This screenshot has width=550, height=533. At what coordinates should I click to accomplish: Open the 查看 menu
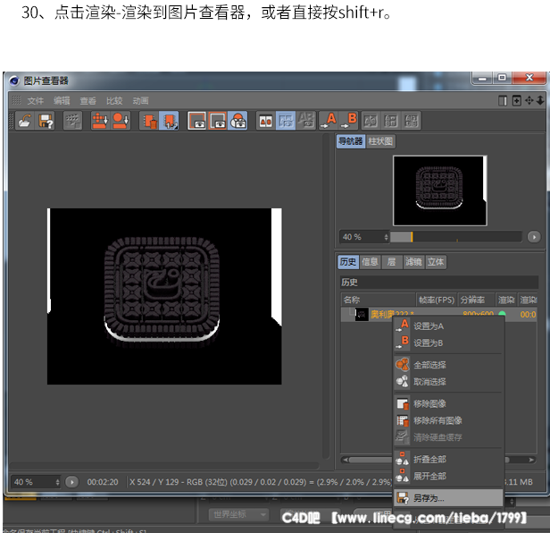pos(88,101)
